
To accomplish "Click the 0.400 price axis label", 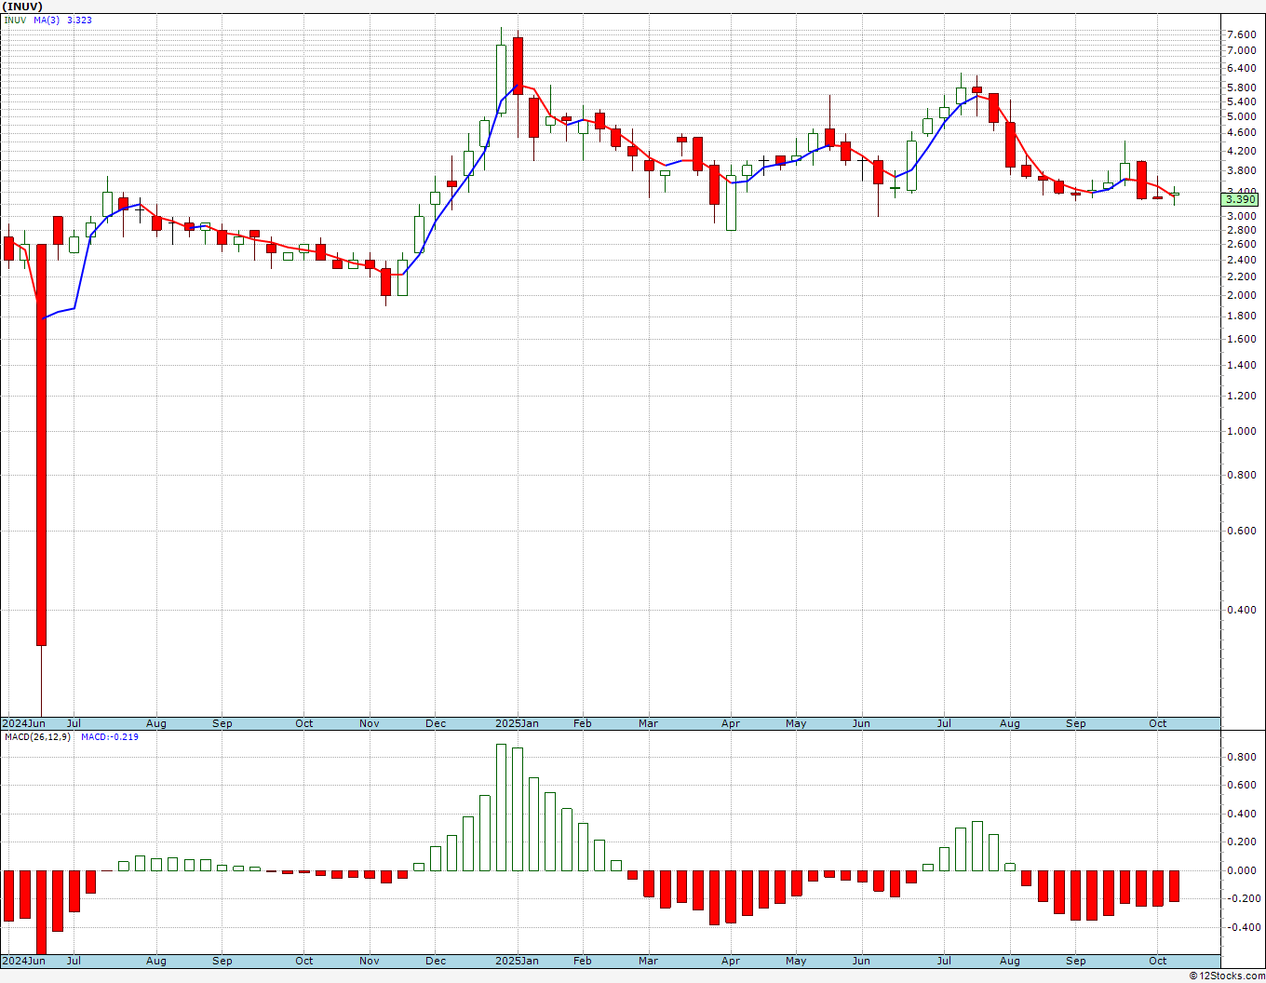I will pos(1241,611).
